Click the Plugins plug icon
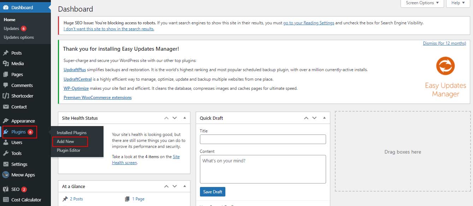Viewport: 473px width, 206px height. coord(6,132)
